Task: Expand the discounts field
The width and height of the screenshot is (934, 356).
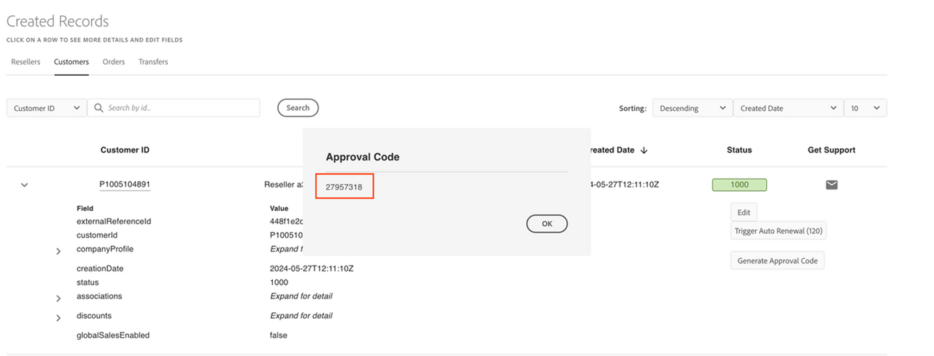Action: pos(58,318)
